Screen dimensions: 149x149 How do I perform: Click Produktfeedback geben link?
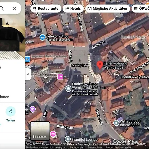point(119,147)
